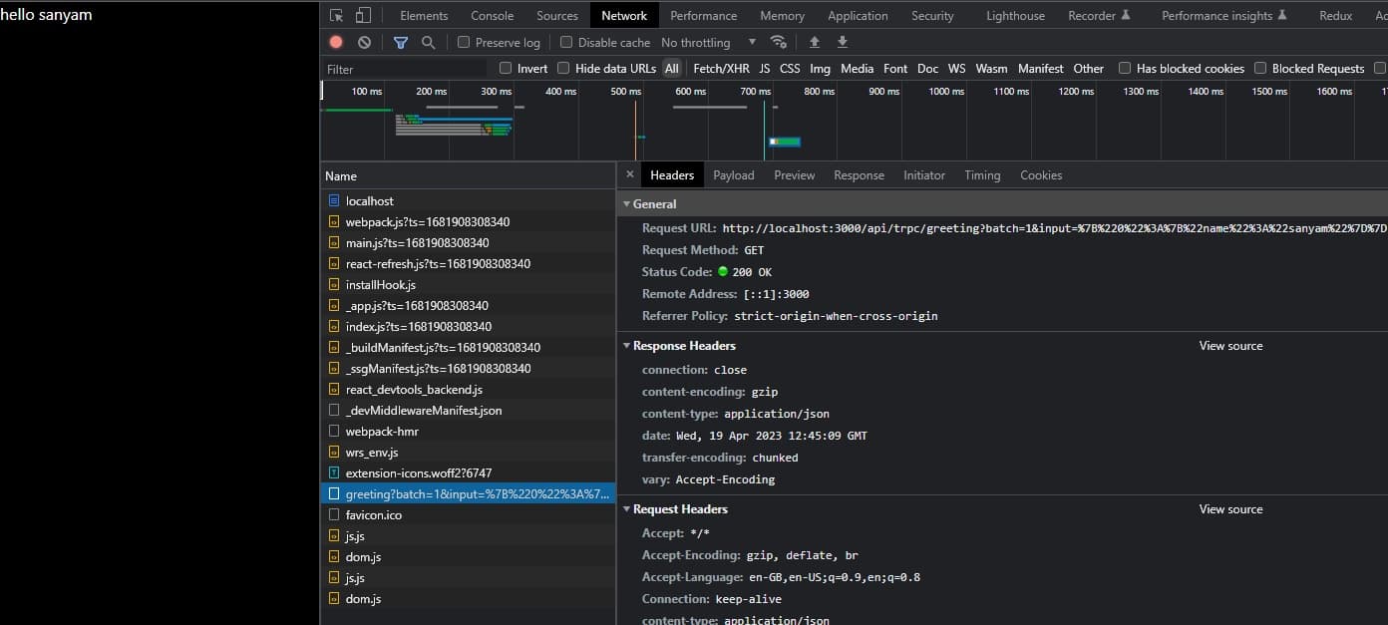This screenshot has height=625, width=1388.
Task: Enable the Preserve log checkbox
Action: [464, 42]
